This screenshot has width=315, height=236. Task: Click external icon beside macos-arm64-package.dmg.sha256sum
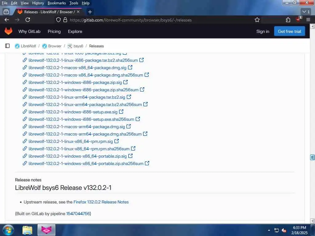tap(145, 134)
